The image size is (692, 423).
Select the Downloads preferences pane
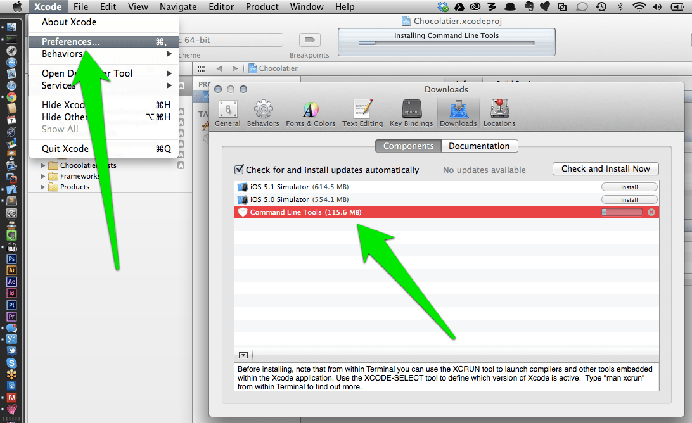(x=458, y=113)
